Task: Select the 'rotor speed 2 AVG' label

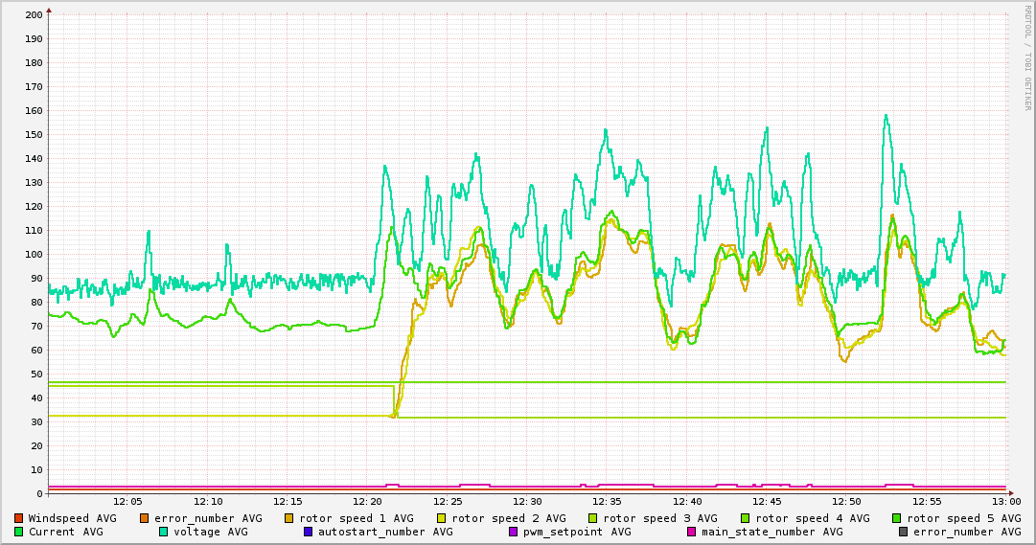Action: pyautogui.click(x=509, y=518)
